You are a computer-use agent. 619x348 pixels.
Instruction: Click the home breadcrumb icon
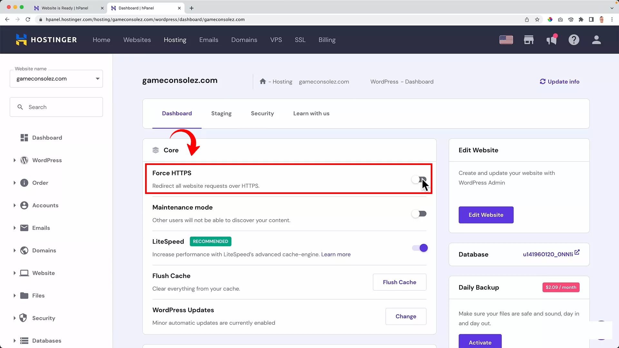(x=263, y=82)
